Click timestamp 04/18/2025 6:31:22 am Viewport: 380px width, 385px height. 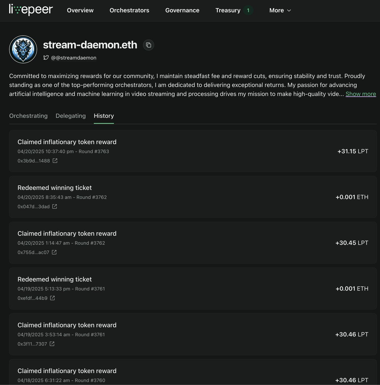(44, 381)
